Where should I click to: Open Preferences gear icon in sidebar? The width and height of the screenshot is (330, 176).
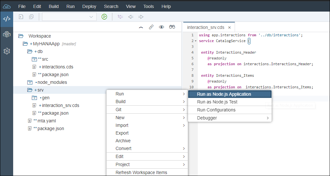[7, 51]
